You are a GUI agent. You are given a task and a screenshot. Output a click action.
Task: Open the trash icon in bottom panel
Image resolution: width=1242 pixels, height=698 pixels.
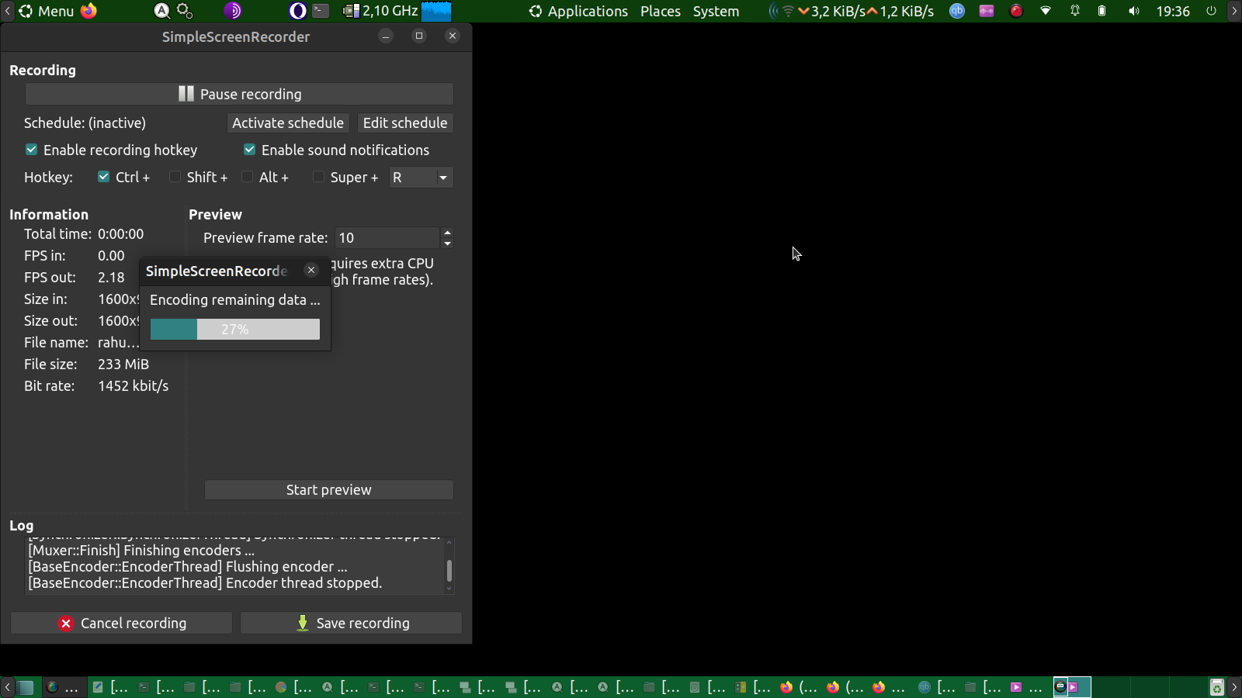[1217, 687]
